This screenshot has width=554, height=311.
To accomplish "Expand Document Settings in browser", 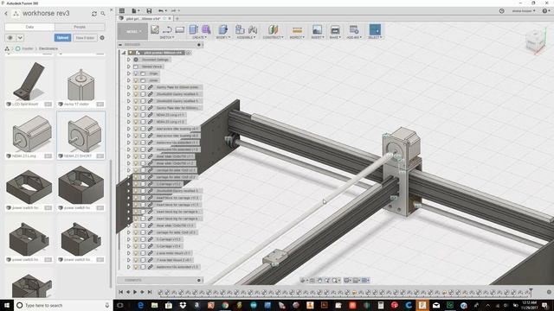I will pyautogui.click(x=129, y=60).
